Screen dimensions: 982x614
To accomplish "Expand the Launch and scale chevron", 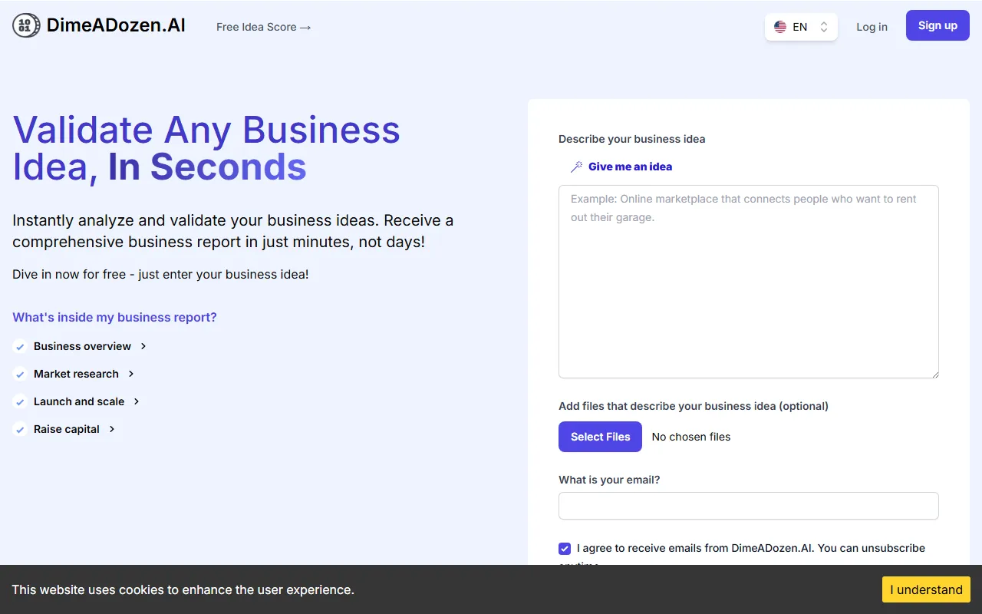I will pos(137,401).
